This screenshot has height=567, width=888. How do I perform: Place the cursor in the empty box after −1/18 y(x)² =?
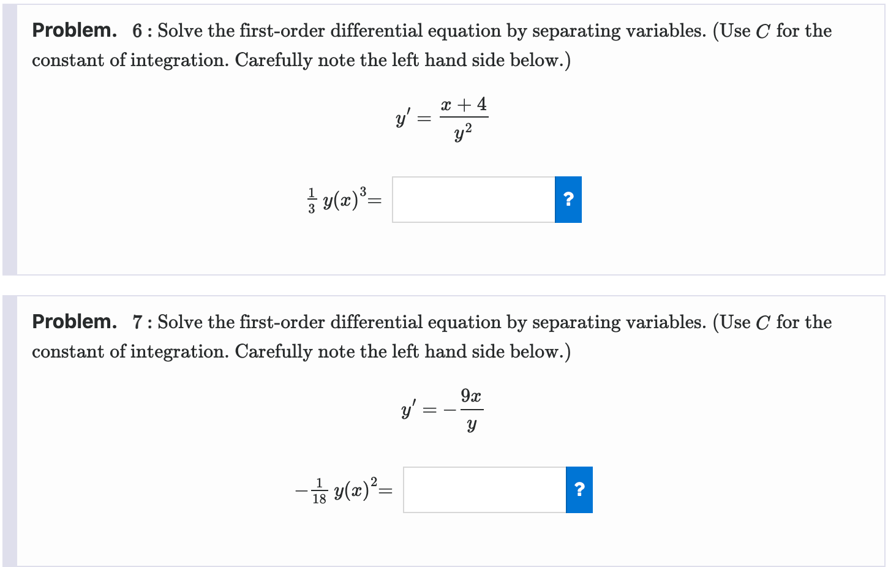pyautogui.click(x=484, y=490)
